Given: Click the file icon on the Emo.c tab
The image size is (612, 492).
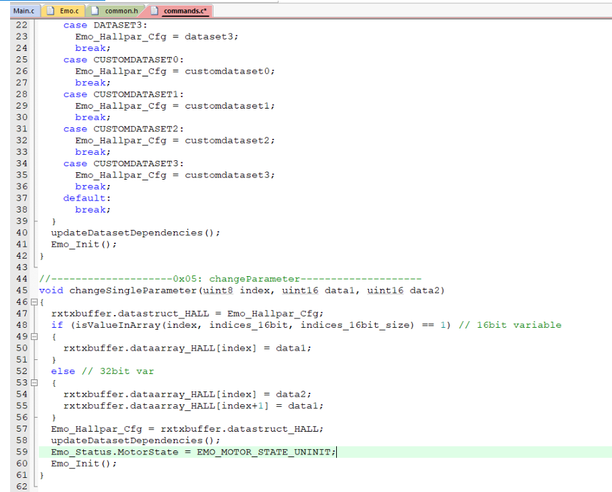Looking at the screenshot, I should [52, 11].
